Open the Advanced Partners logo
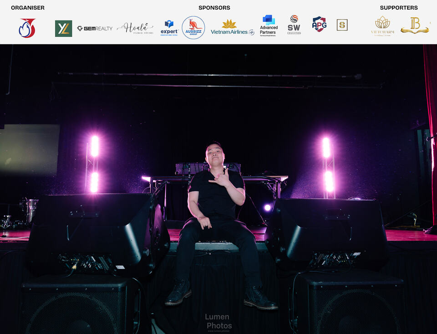Image resolution: width=437 pixels, height=334 pixels. point(269,26)
